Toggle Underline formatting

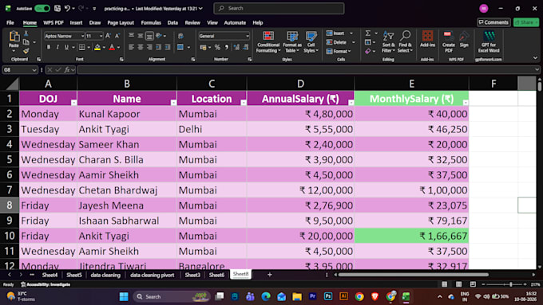[x=66, y=47]
